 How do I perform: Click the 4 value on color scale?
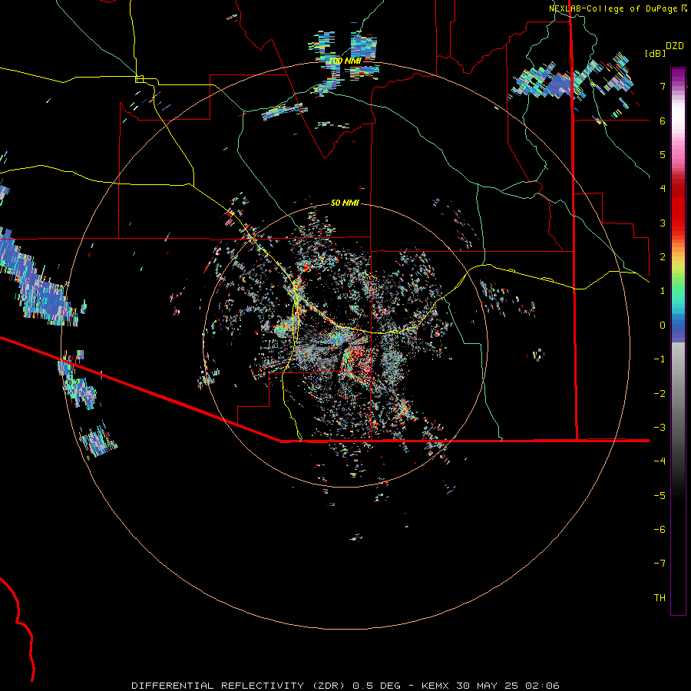(x=663, y=189)
